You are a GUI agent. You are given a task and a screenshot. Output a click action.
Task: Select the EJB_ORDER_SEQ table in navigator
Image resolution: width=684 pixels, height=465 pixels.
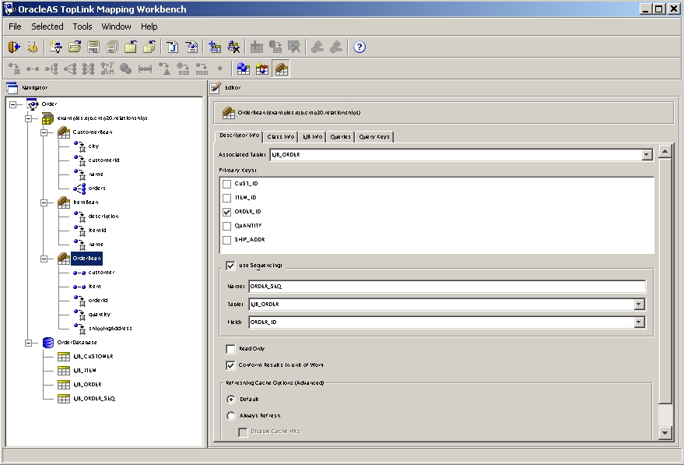[x=94, y=399]
